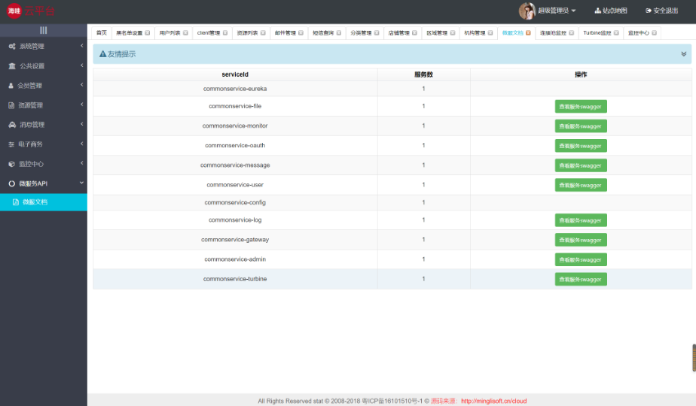Viewport: 696px width, 406px height.
Task: Click the 系统管理 gears icon
Action: pyautogui.click(x=12, y=46)
